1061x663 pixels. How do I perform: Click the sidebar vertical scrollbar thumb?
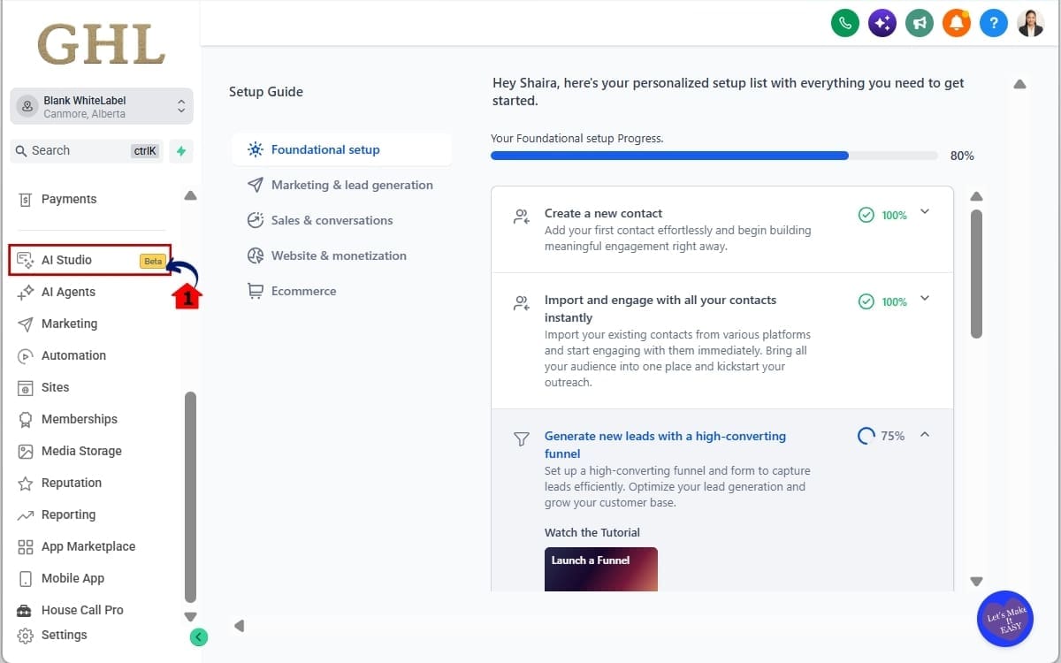point(190,497)
